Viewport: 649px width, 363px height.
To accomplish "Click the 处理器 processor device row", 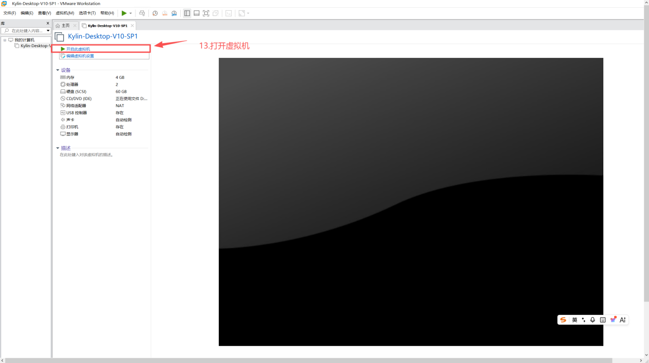I will coord(104,85).
